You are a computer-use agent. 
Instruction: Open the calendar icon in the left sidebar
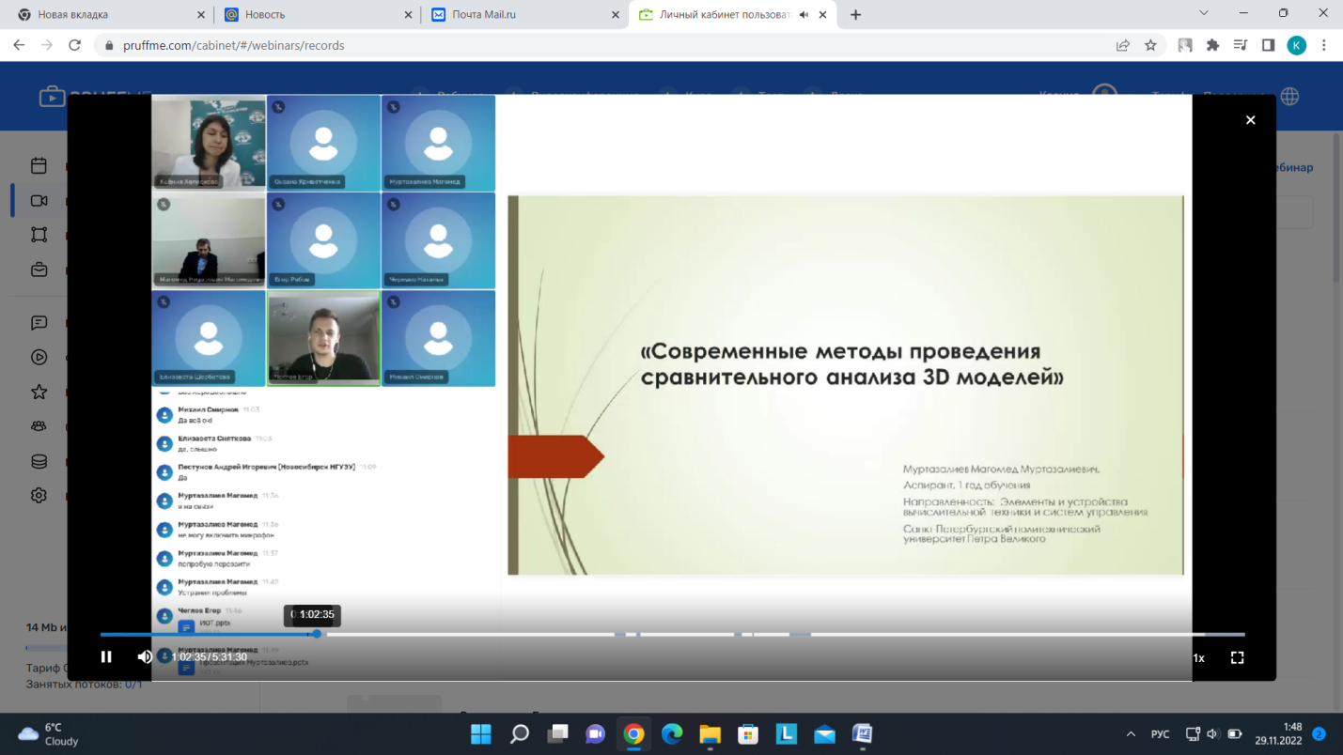39,165
